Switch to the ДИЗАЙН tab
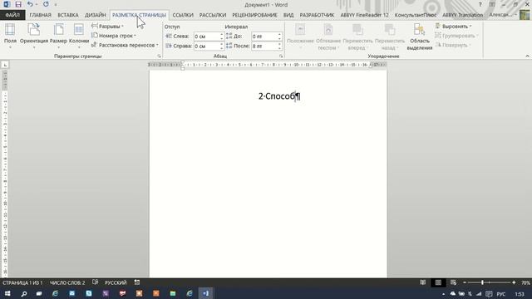This screenshot has width=532, height=299. pos(96,15)
